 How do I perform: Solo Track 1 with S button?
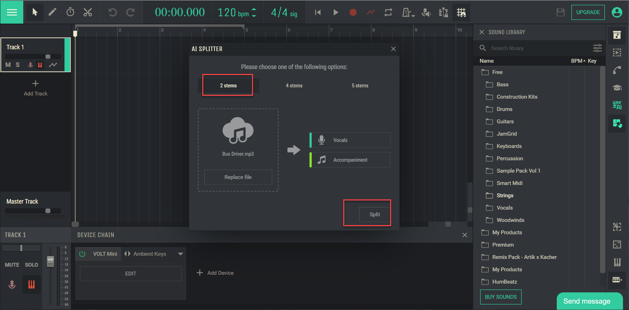[18, 65]
